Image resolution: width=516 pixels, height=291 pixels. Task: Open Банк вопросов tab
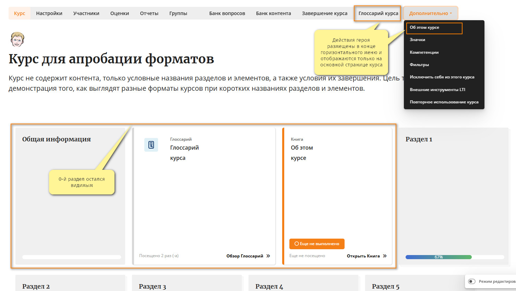coord(227,13)
